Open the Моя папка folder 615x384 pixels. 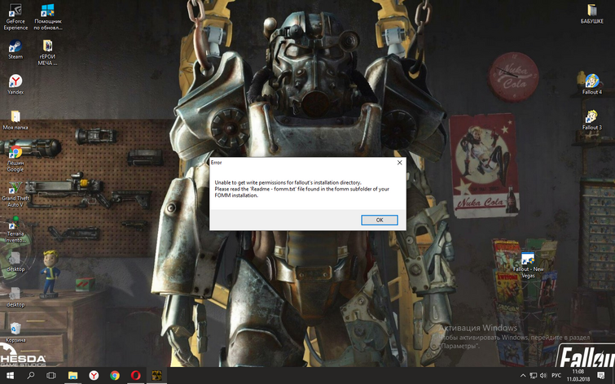point(15,120)
